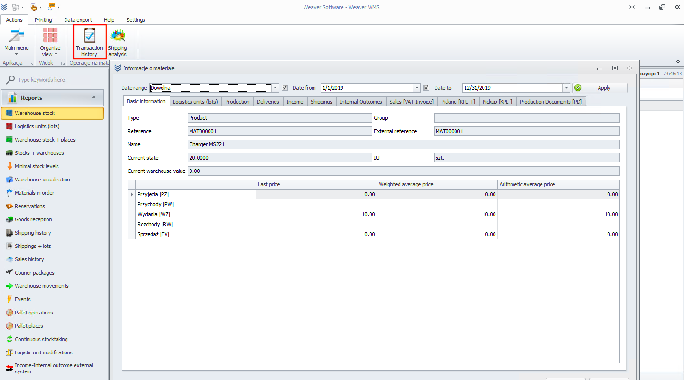Open Shipping analysis chart icon
The width and height of the screenshot is (684, 380).
(x=117, y=36)
